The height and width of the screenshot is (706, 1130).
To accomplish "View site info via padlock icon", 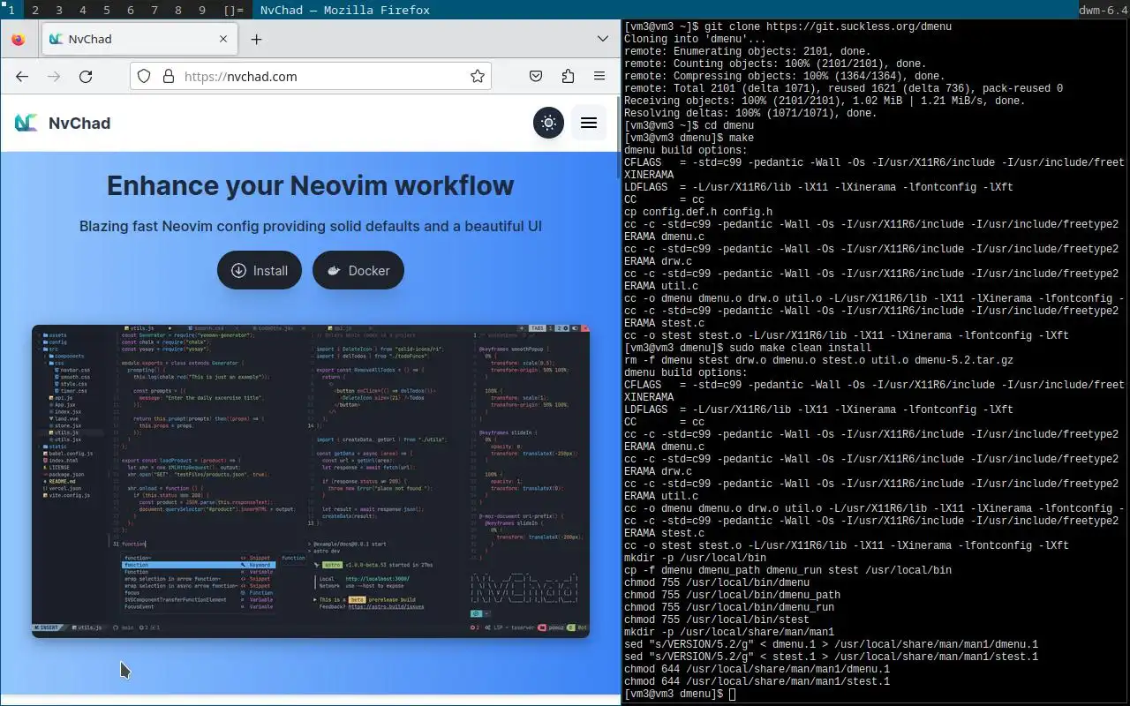I will pyautogui.click(x=168, y=76).
